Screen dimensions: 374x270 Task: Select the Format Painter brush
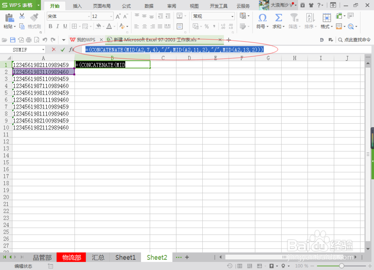click(34, 17)
